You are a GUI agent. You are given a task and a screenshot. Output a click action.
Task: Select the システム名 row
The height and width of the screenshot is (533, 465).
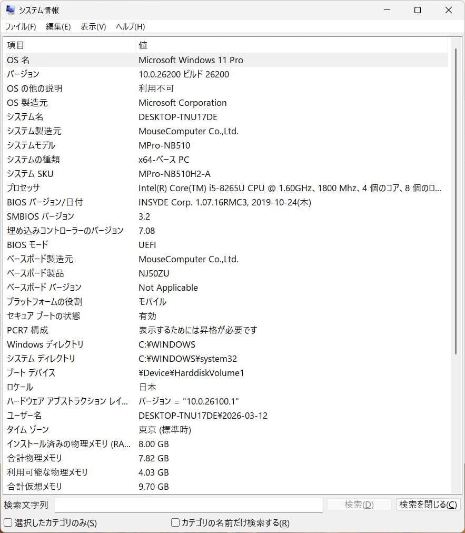(x=226, y=117)
